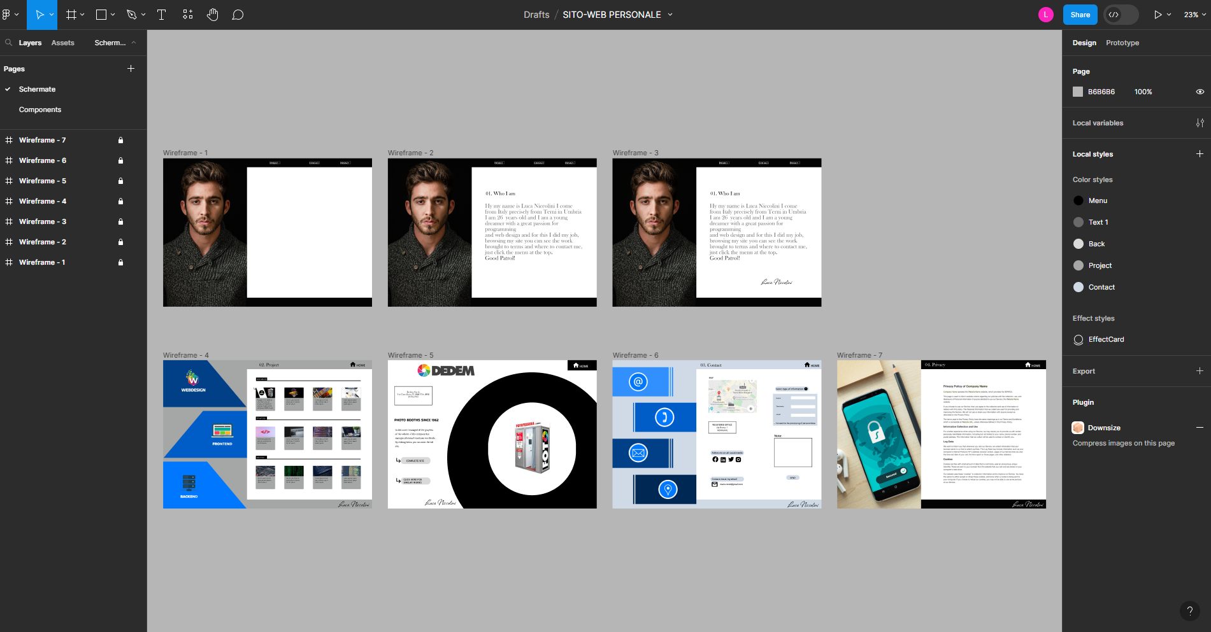Unlock the Wireframe - 2 layer
1211x632 pixels.
click(120, 242)
